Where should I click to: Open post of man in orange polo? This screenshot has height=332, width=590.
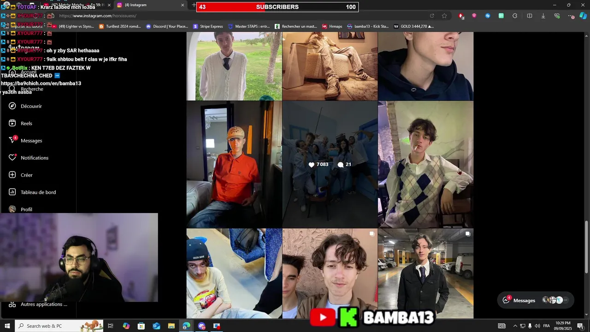pos(234,165)
